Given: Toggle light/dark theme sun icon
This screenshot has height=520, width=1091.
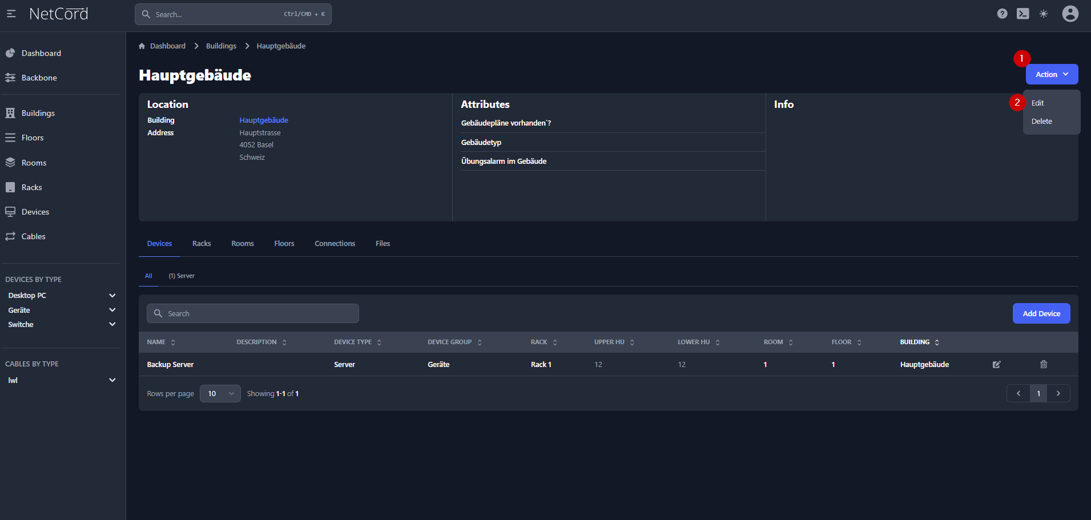Looking at the screenshot, I should (x=1044, y=14).
